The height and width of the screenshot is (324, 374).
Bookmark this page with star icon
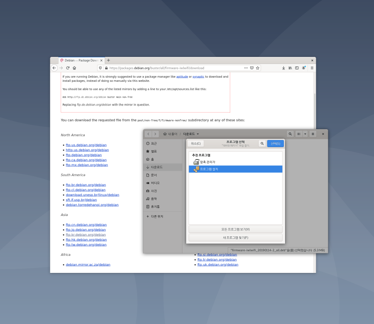coord(258,68)
